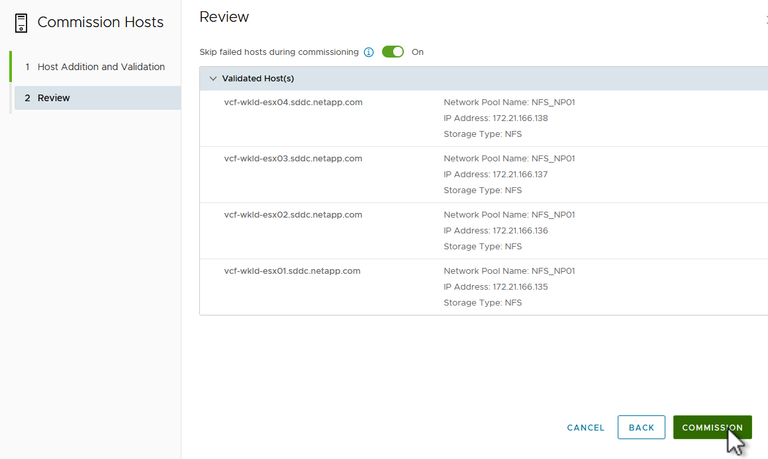Click the info icon beside skip failed hosts
768x459 pixels.
(x=369, y=52)
